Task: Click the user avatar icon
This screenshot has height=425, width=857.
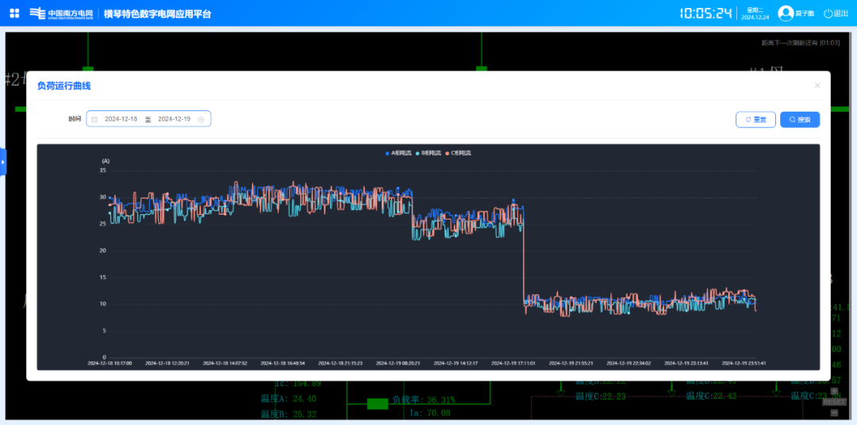Action: [786, 13]
